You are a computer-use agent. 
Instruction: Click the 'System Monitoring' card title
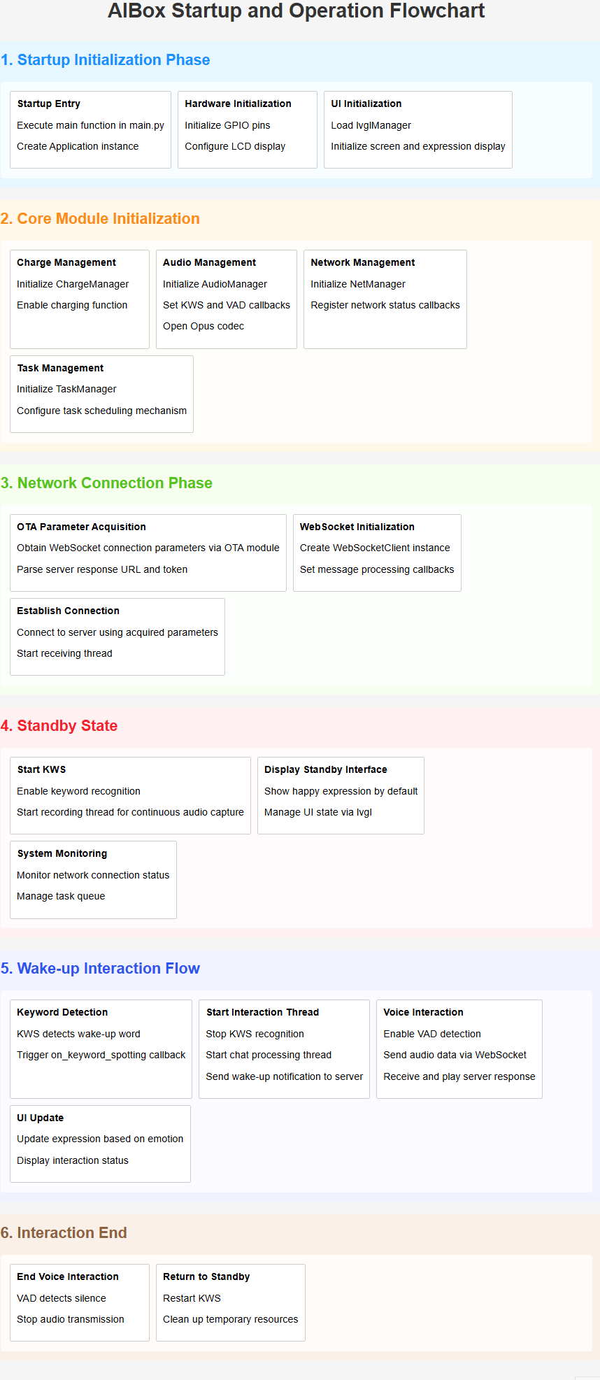pyautogui.click(x=62, y=853)
